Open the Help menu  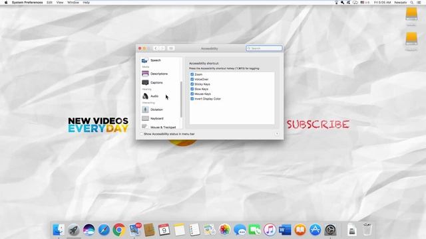(86, 3)
